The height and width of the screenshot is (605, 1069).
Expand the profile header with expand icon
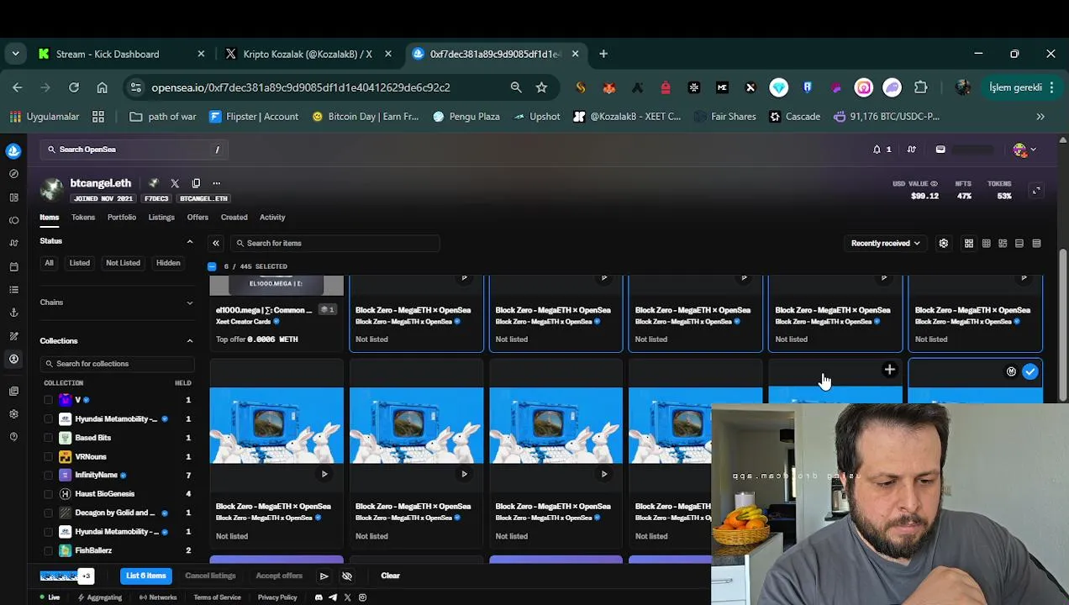coord(1036,192)
